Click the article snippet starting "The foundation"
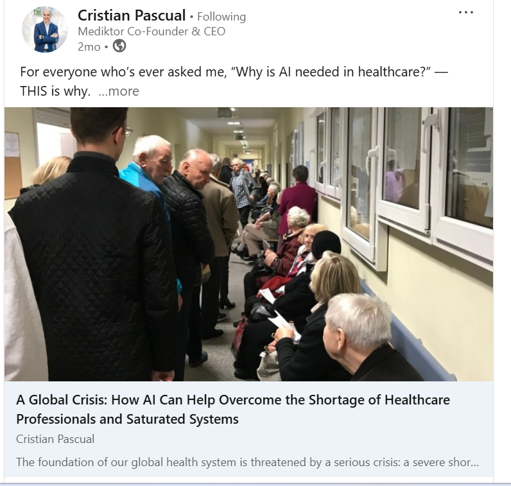511x486 pixels. click(247, 462)
